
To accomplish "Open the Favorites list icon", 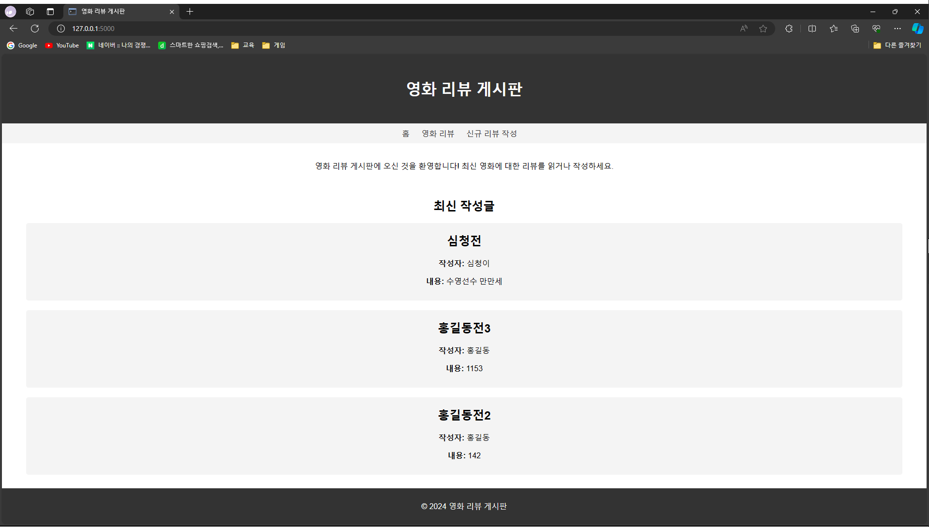I will (x=834, y=29).
